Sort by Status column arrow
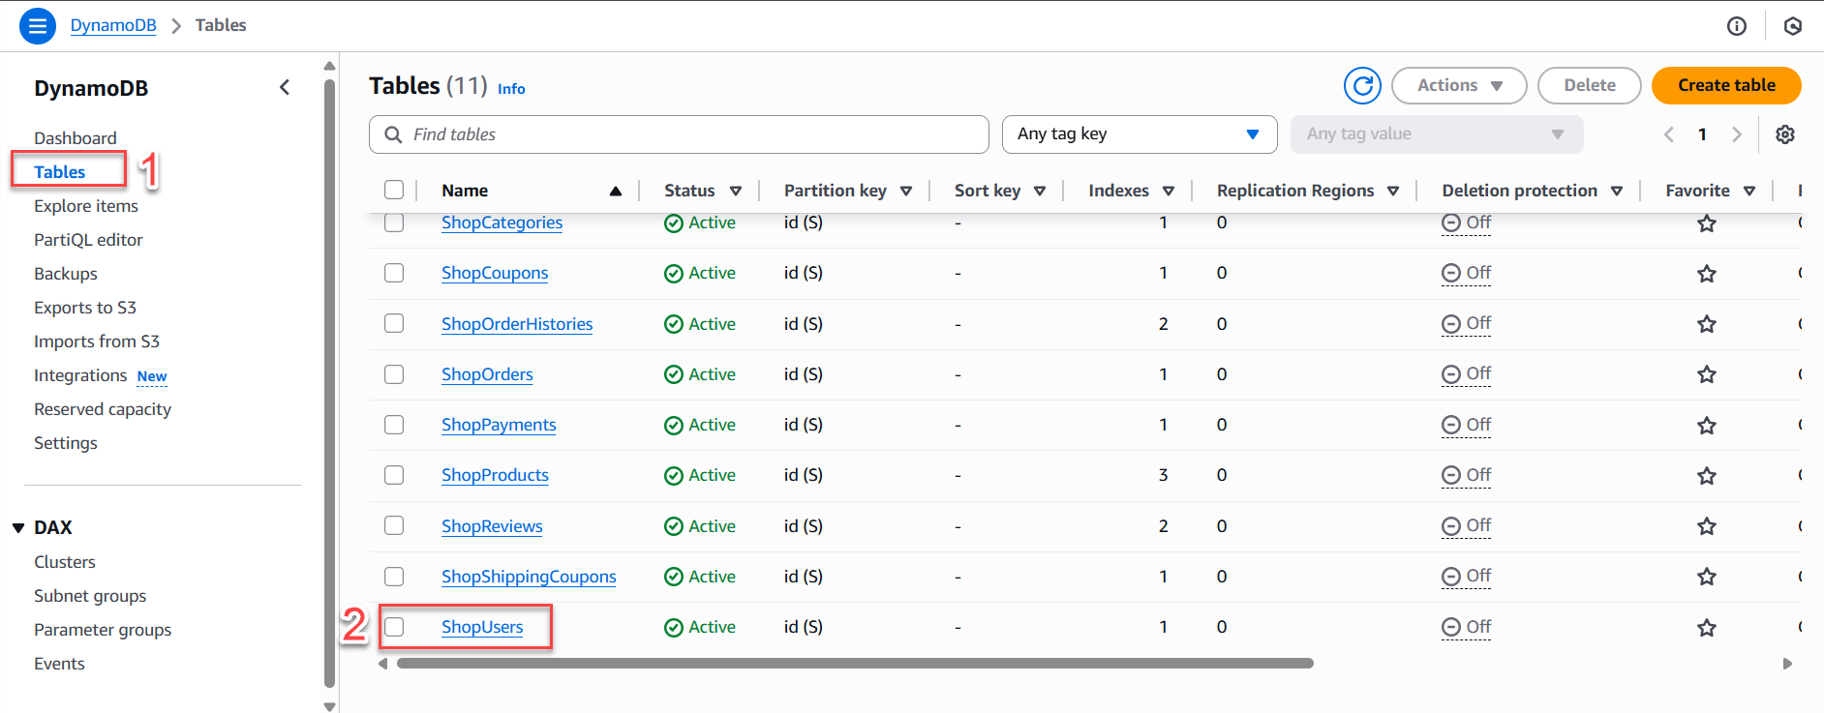The width and height of the screenshot is (1824, 713). coord(736,192)
